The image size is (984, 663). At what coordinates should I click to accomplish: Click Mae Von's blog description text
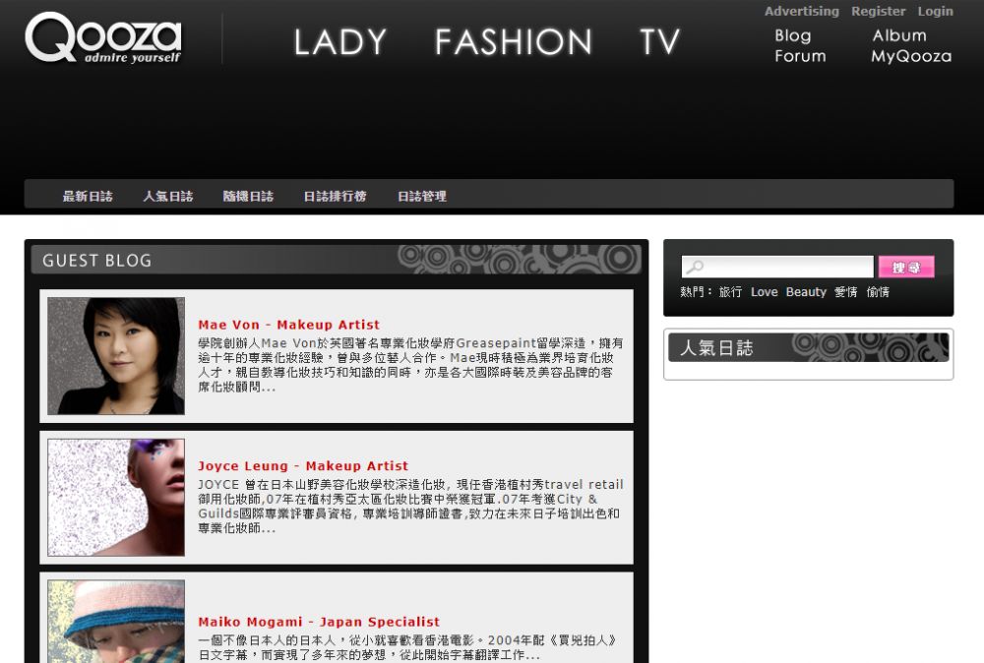click(x=410, y=365)
